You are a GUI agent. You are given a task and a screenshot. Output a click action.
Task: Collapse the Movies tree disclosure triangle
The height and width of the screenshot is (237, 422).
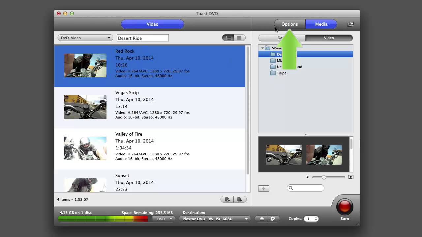tap(262, 48)
